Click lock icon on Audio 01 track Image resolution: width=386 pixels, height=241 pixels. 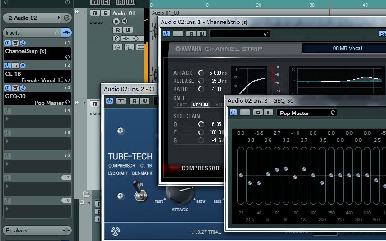[129, 47]
